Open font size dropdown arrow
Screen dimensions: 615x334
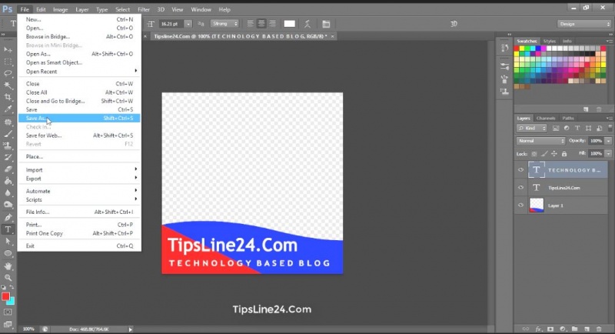click(x=188, y=24)
